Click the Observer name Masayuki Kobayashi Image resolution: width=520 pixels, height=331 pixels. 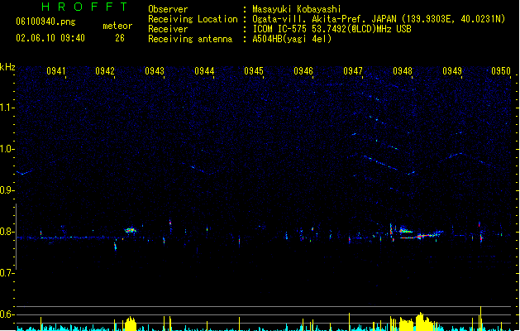(296, 9)
